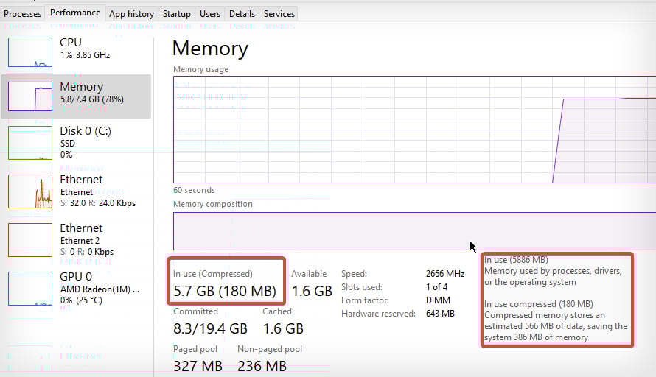Select the CPU entry in sidebar
The image size is (656, 377).
tap(76, 52)
